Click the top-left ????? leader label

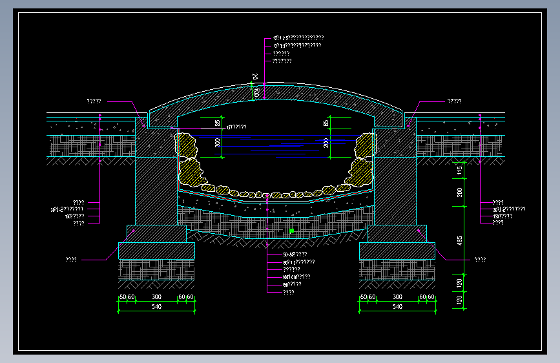click(94, 101)
